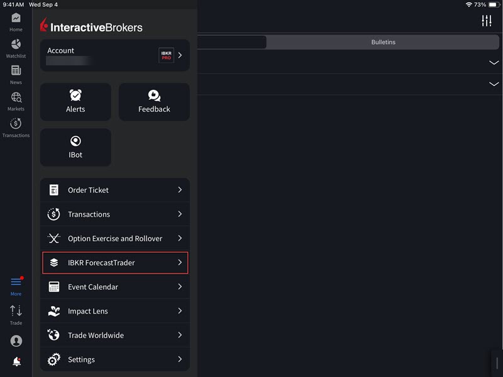Tap the Account label
Image resolution: width=503 pixels, height=377 pixels.
pos(60,51)
